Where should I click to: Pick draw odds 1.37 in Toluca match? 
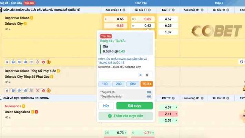[x=168, y=32]
